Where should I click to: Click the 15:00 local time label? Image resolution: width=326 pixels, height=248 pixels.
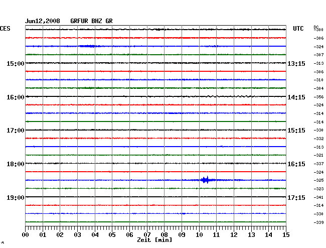[x=16, y=63]
